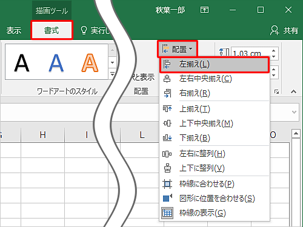Viewport: 303px width, 227px height.
Task: Toggle 枠線に合わせる(P) snap to grid
Action: click(x=215, y=184)
